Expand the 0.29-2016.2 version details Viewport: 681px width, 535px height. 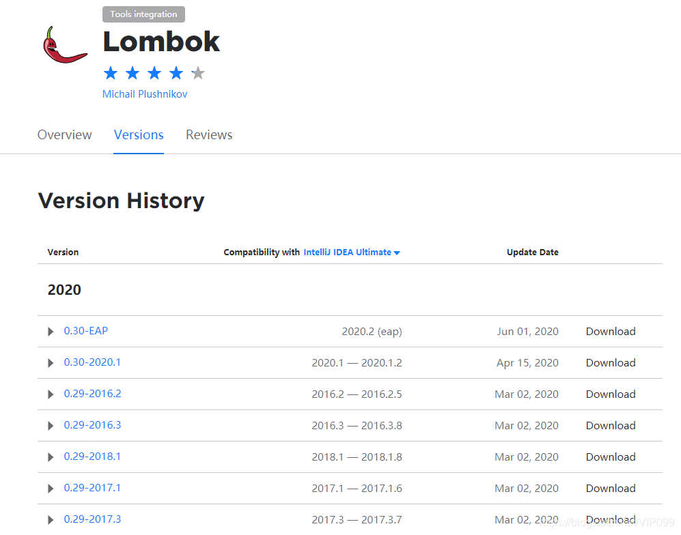coord(50,394)
